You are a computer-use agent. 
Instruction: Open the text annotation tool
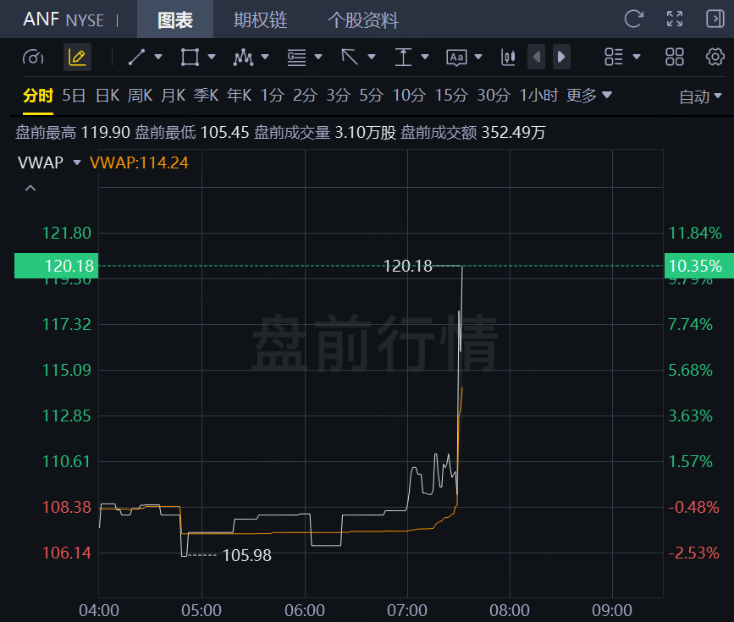click(456, 57)
